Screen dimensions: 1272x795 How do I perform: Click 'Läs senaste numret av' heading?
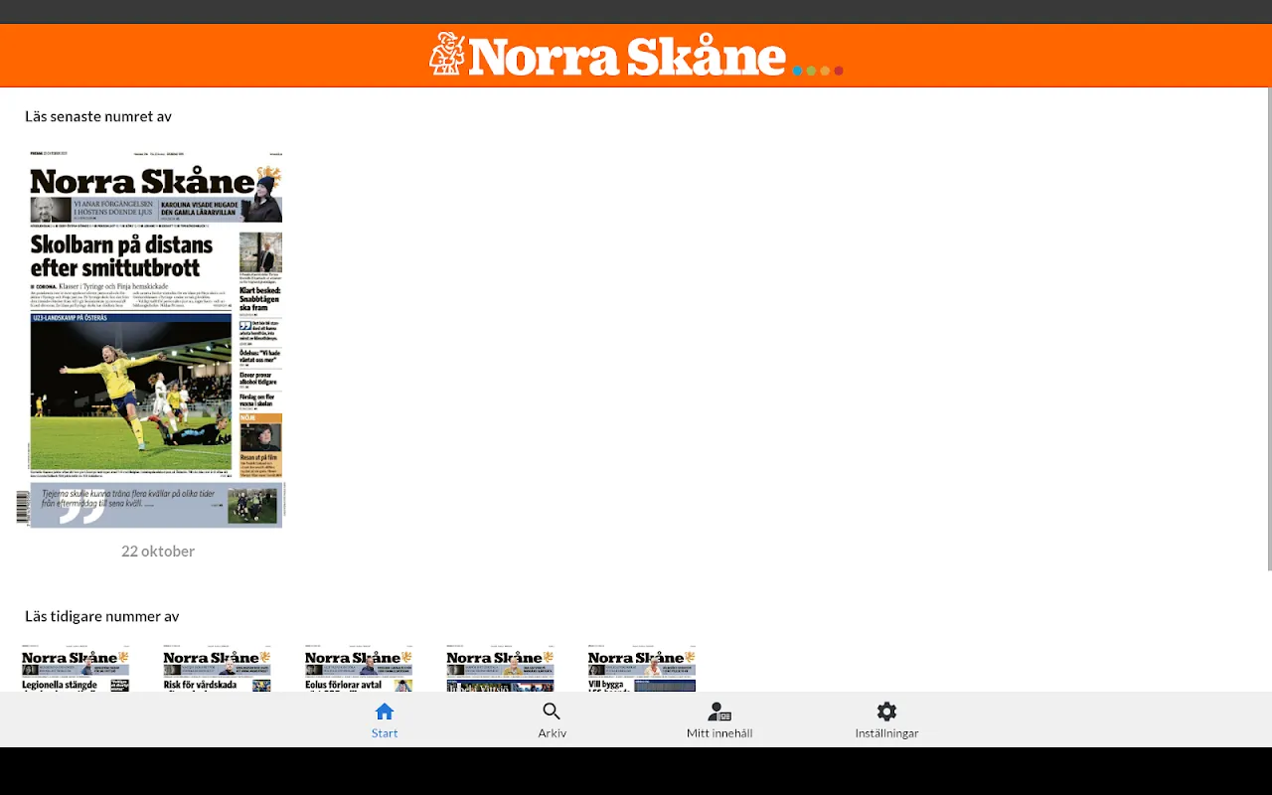click(98, 116)
